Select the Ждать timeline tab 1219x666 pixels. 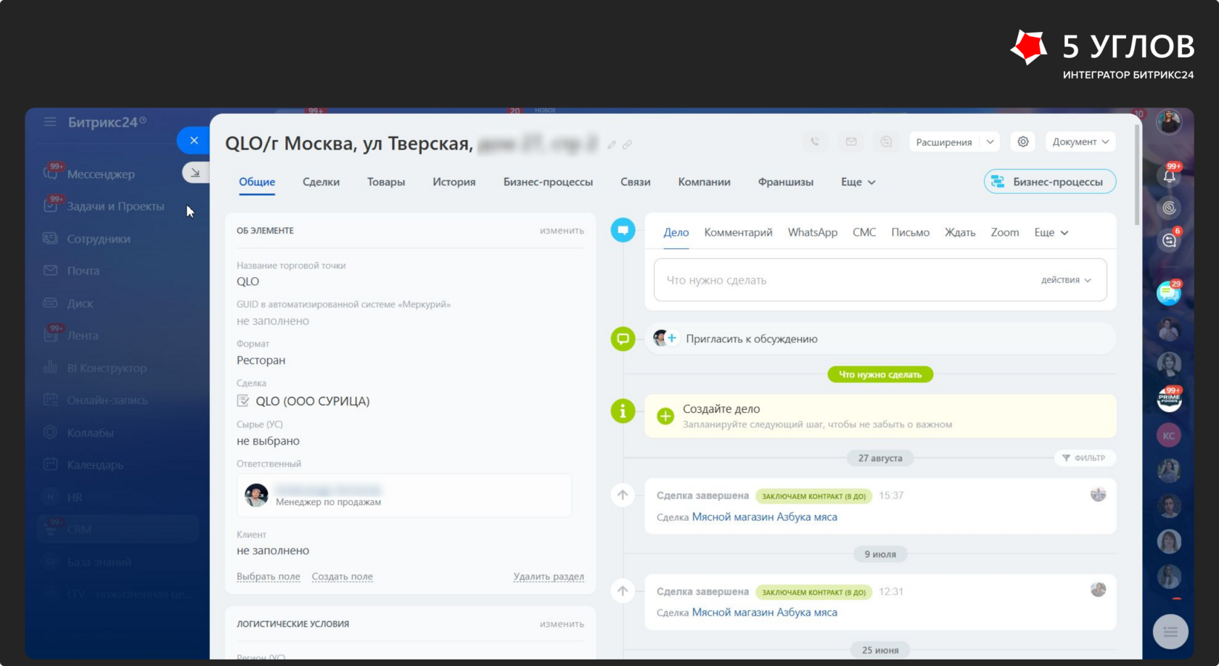pyautogui.click(x=960, y=232)
